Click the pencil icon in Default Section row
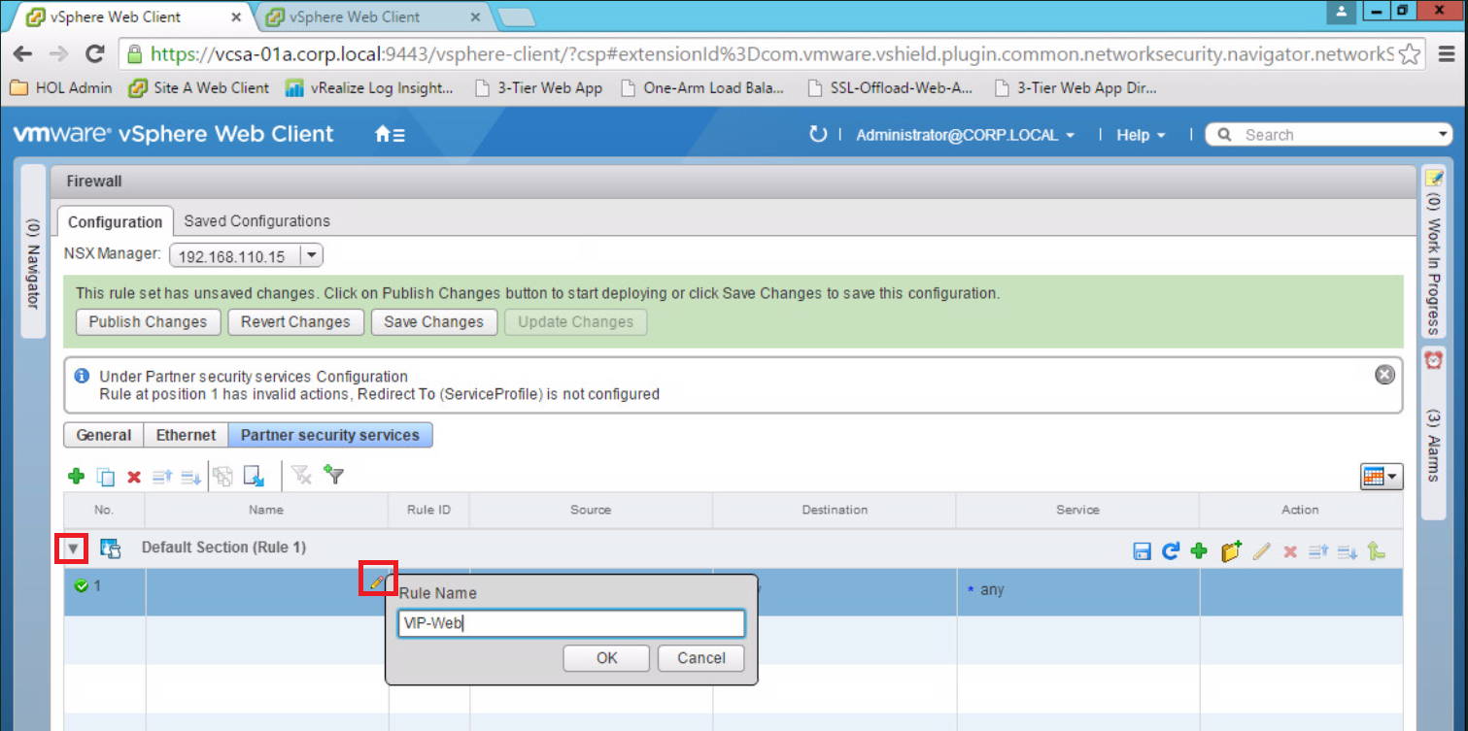Viewport: 1468px width, 731px height. point(1261,551)
